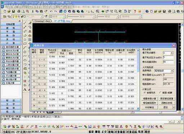The width and height of the screenshot is (184, 134).
Task: Select the first 计算公式 radio button
Action: [x=145, y=93]
